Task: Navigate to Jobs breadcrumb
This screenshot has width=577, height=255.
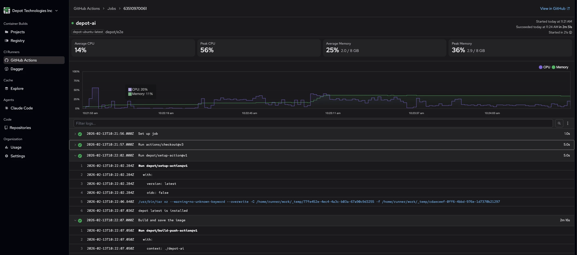Action: pyautogui.click(x=112, y=8)
